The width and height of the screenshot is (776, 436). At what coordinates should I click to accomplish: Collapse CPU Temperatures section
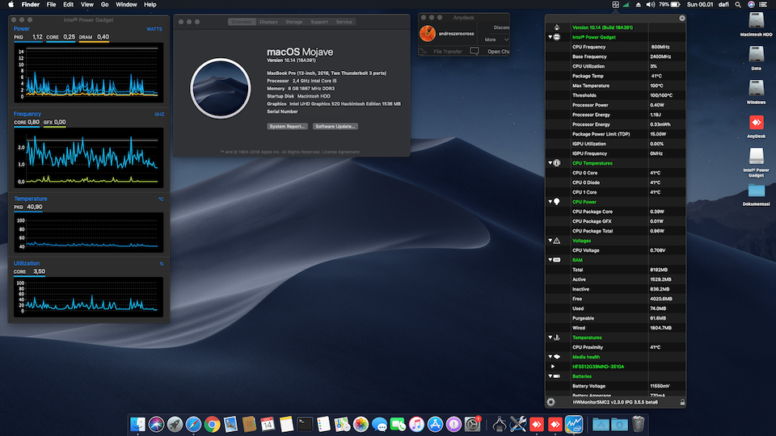click(x=550, y=163)
